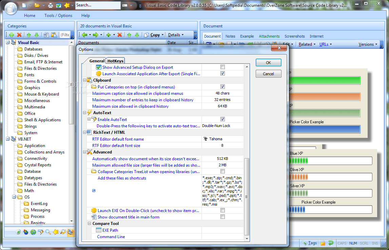Click the printer icon in title bar
The height and width of the screenshot is (250, 389).
click(51, 5)
